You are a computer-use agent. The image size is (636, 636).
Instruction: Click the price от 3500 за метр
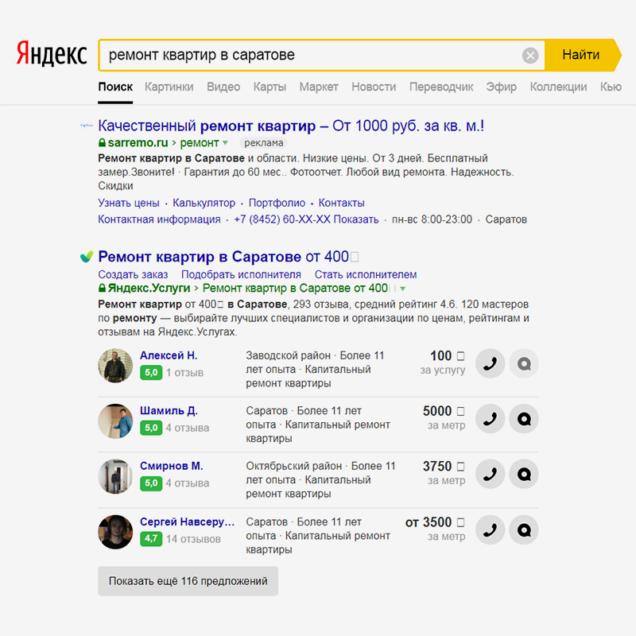pyautogui.click(x=435, y=529)
